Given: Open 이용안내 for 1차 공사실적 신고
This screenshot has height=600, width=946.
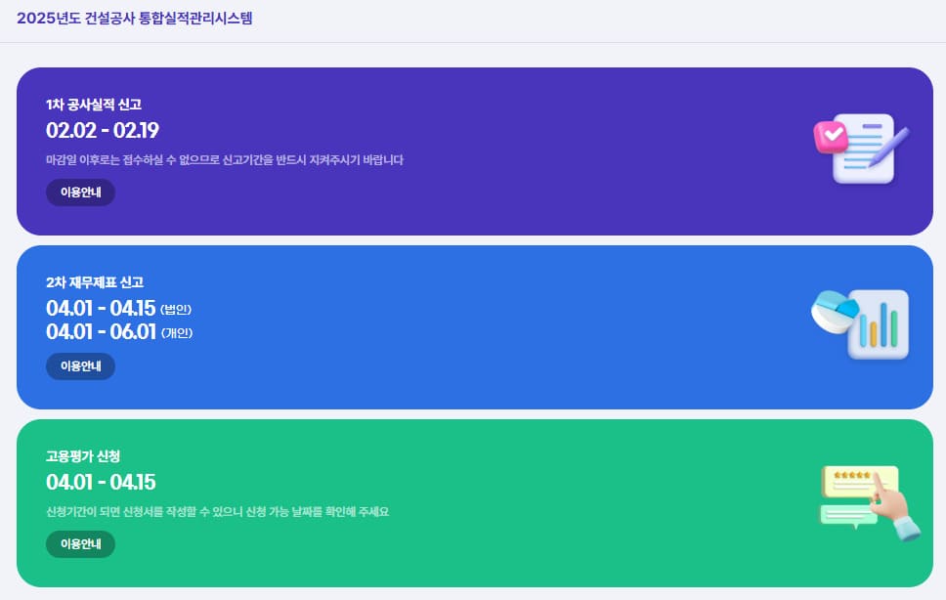Looking at the screenshot, I should [x=80, y=193].
